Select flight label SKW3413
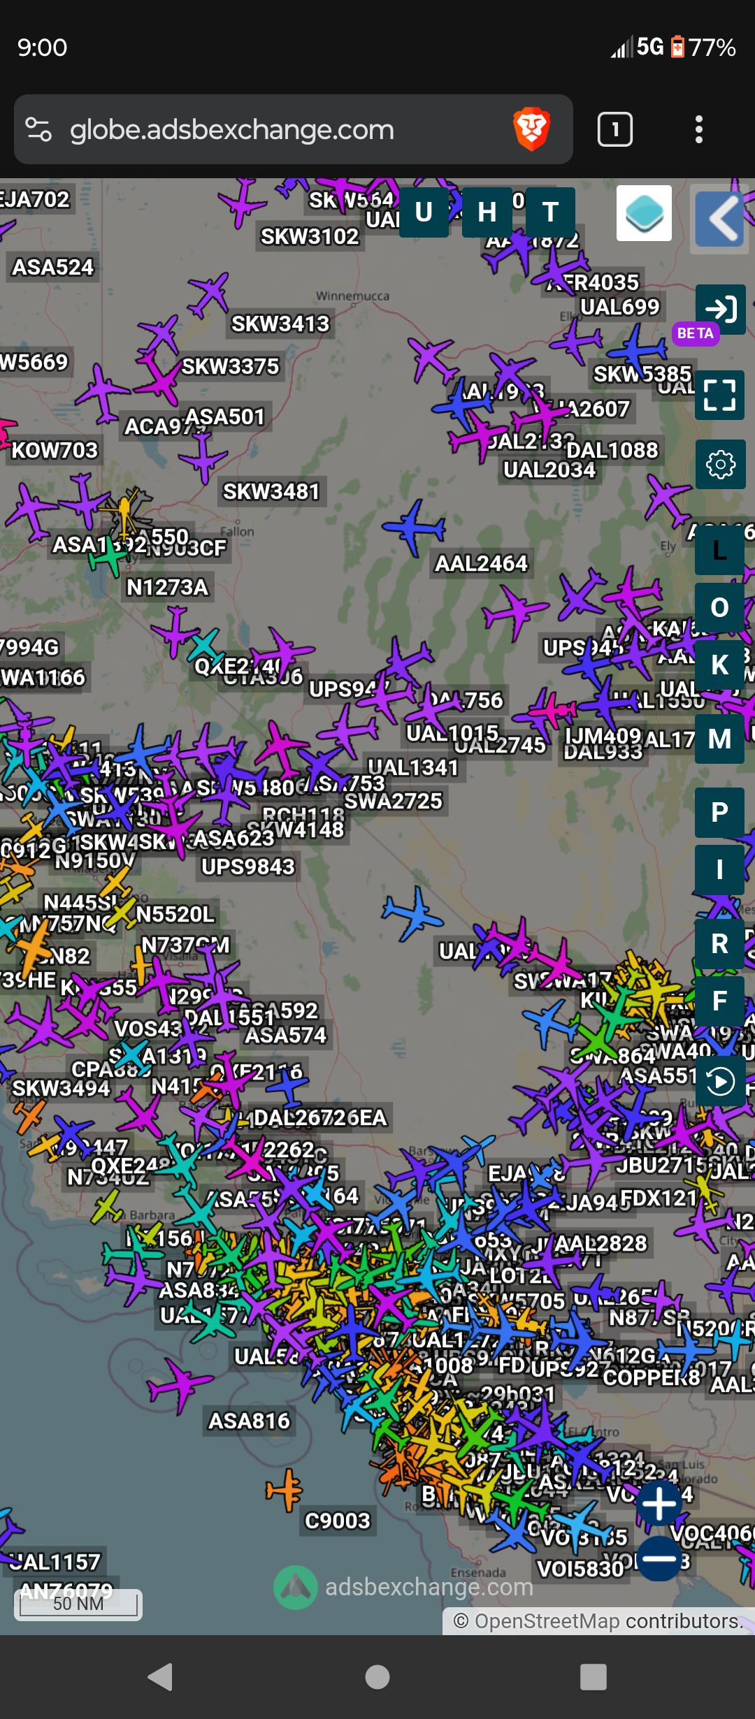 [x=280, y=324]
